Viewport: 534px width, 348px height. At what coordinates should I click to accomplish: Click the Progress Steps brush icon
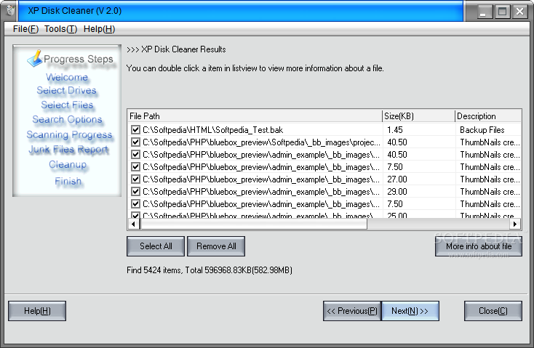point(35,59)
